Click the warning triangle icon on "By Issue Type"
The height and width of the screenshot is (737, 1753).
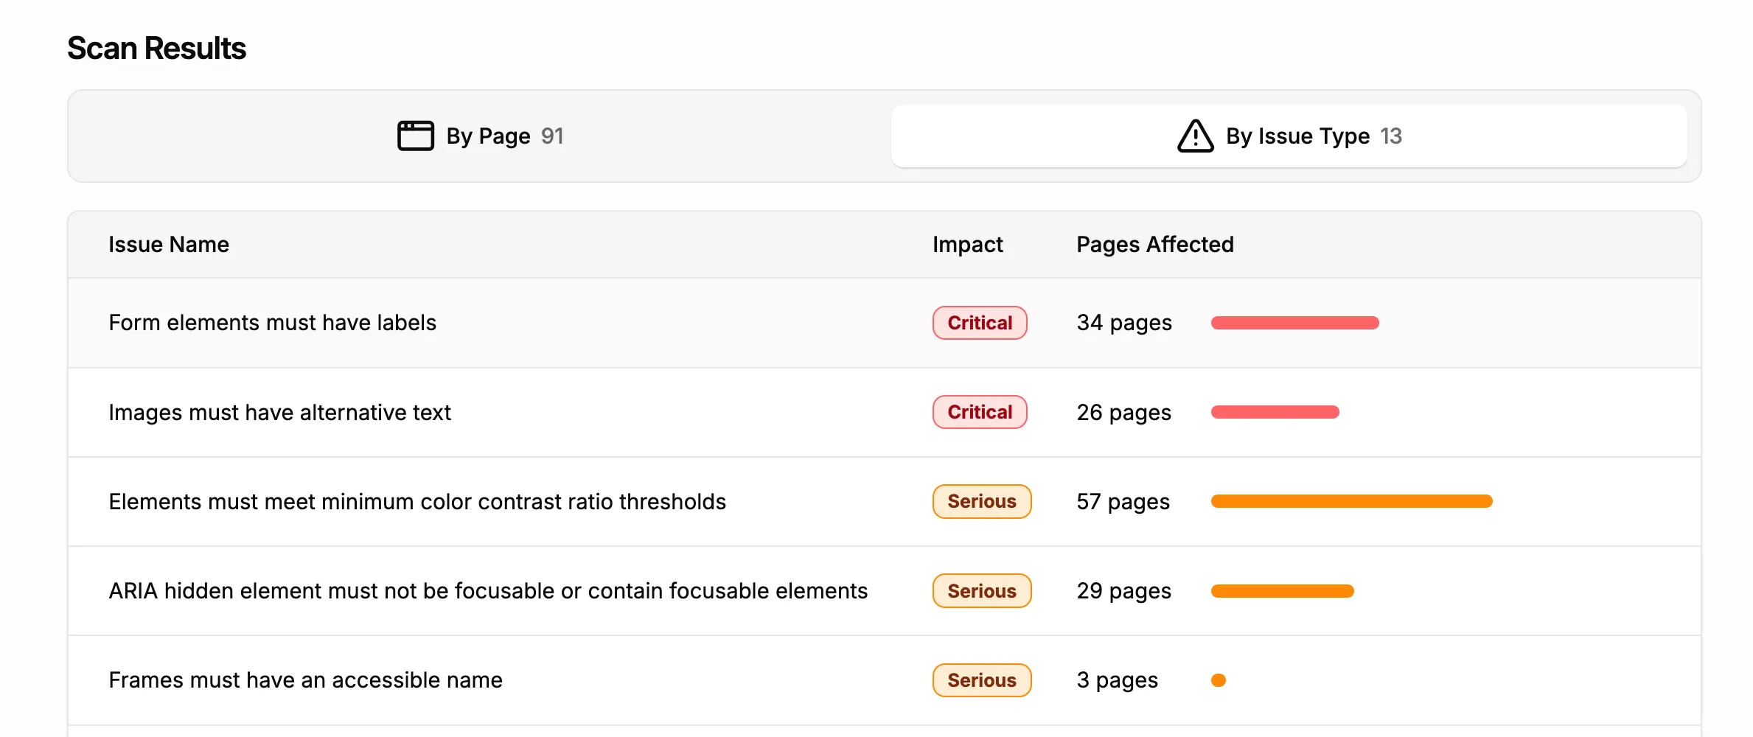(1194, 136)
